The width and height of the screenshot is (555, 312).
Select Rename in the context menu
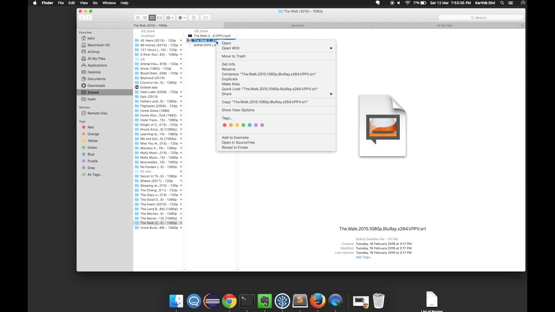[276, 69]
